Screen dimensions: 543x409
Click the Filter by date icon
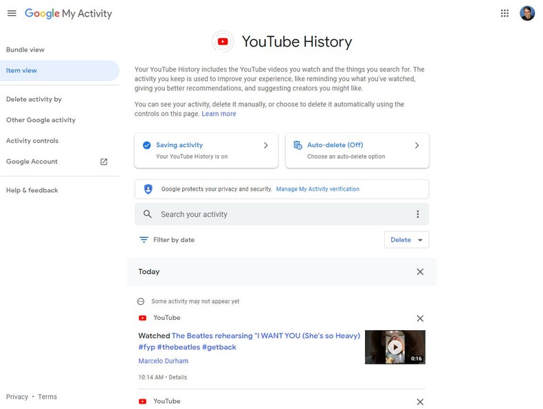[x=144, y=240]
